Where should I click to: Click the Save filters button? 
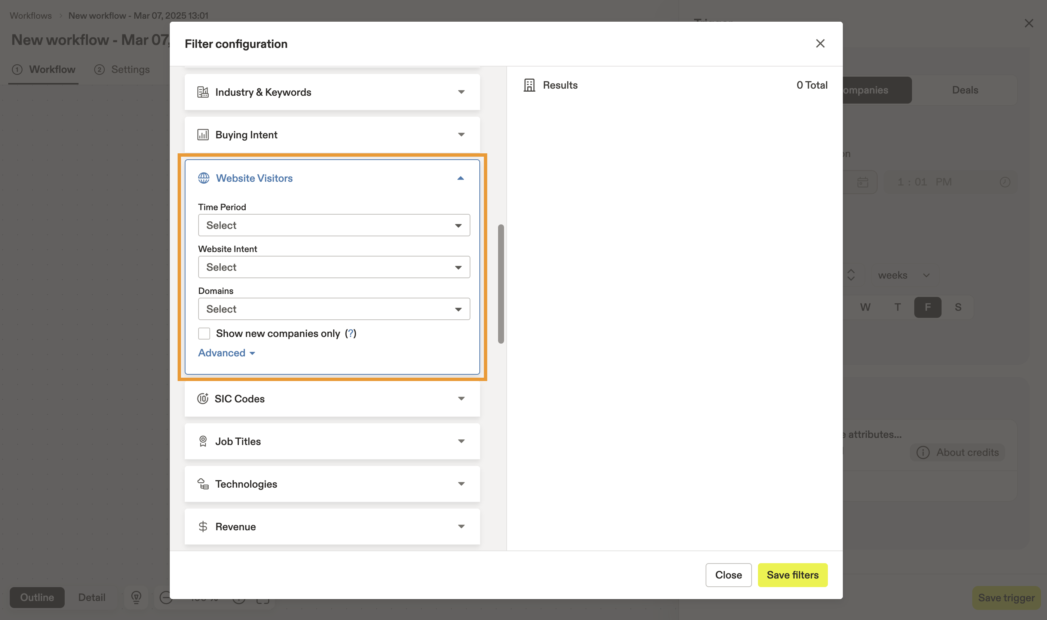(792, 575)
